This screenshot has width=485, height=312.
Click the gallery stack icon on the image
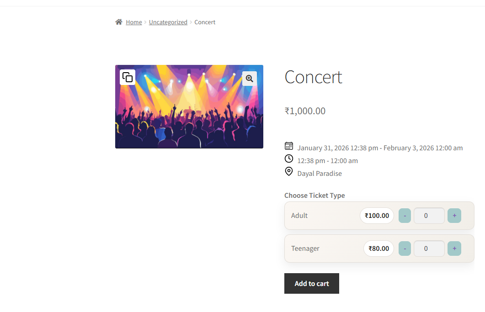click(127, 77)
